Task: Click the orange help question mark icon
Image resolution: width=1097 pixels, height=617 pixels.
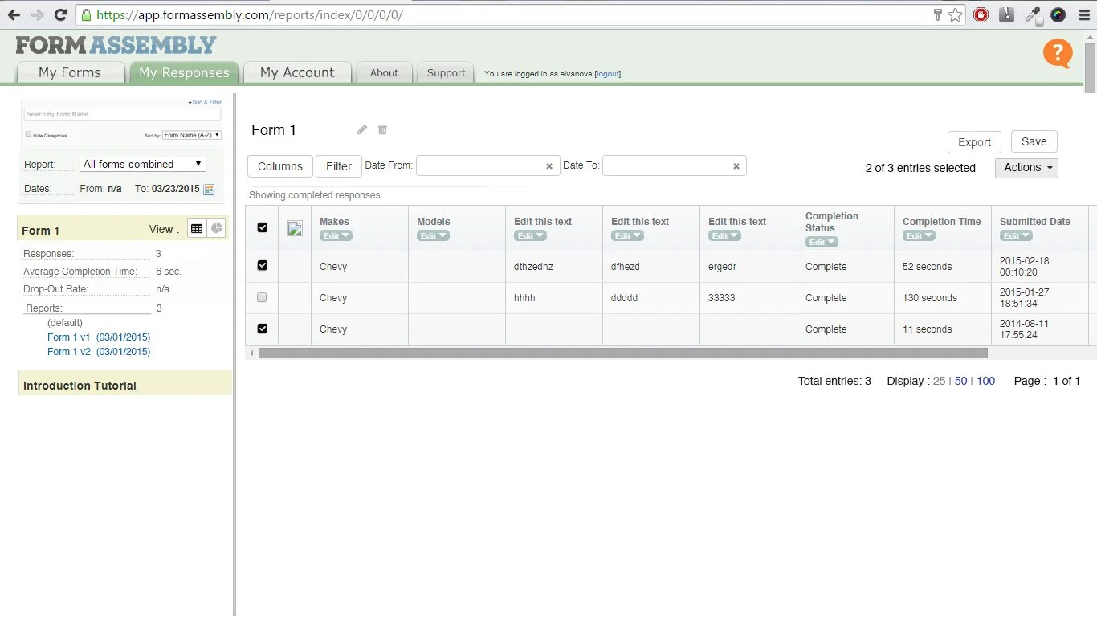Action: [1057, 54]
